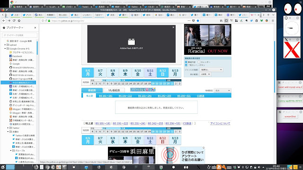The width and height of the screenshot is (303, 170).
Task: Click the Gracia album ad banner
Action: tap(207, 40)
